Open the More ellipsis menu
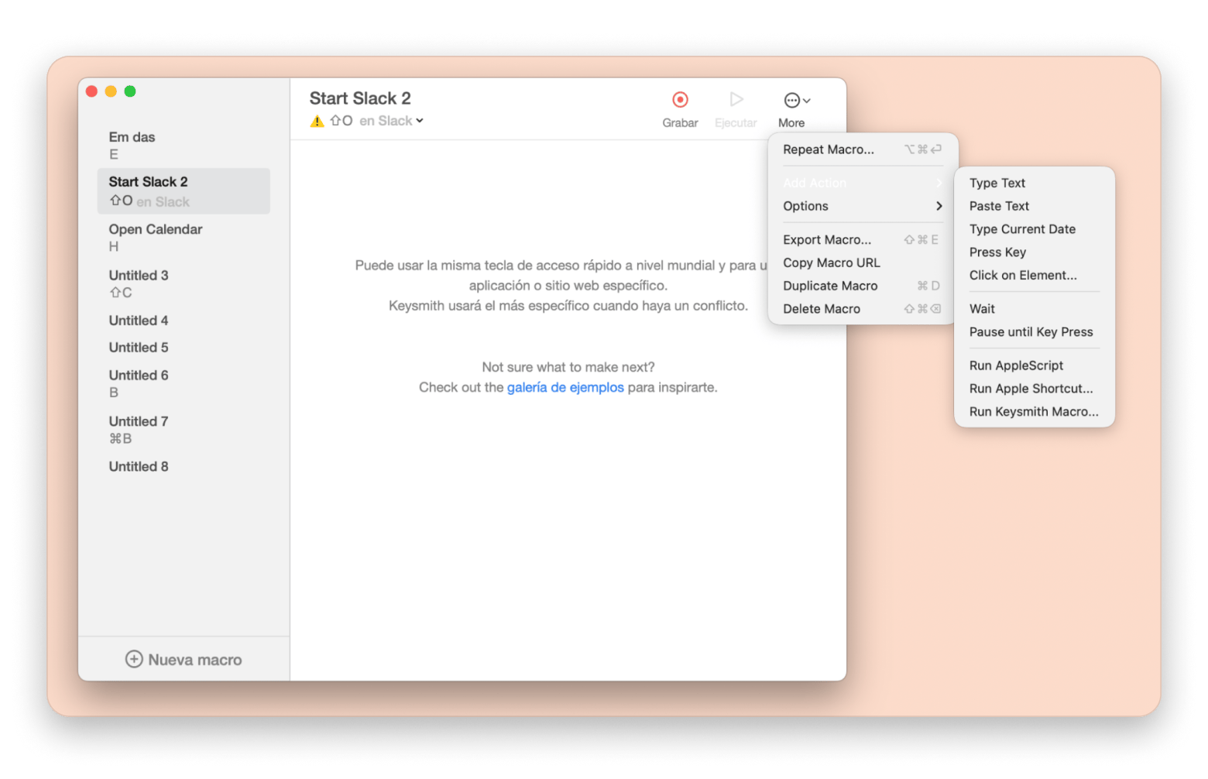 (x=796, y=100)
